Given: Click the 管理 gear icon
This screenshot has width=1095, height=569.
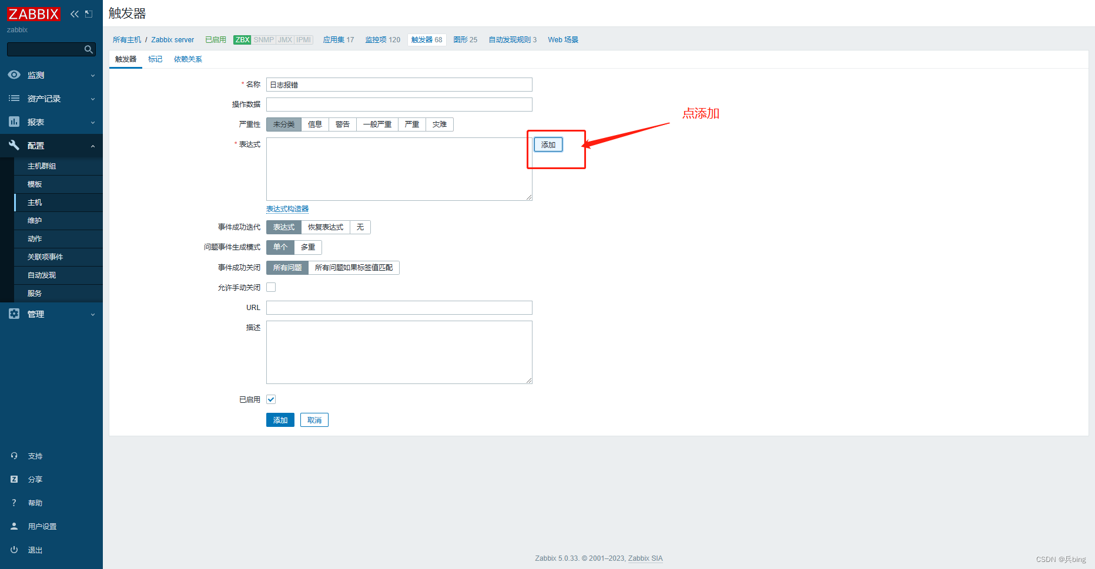Looking at the screenshot, I should [14, 314].
